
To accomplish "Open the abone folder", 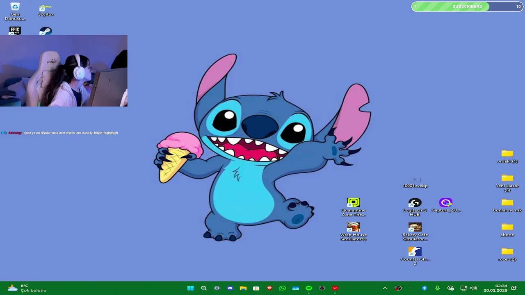I will click(507, 230).
